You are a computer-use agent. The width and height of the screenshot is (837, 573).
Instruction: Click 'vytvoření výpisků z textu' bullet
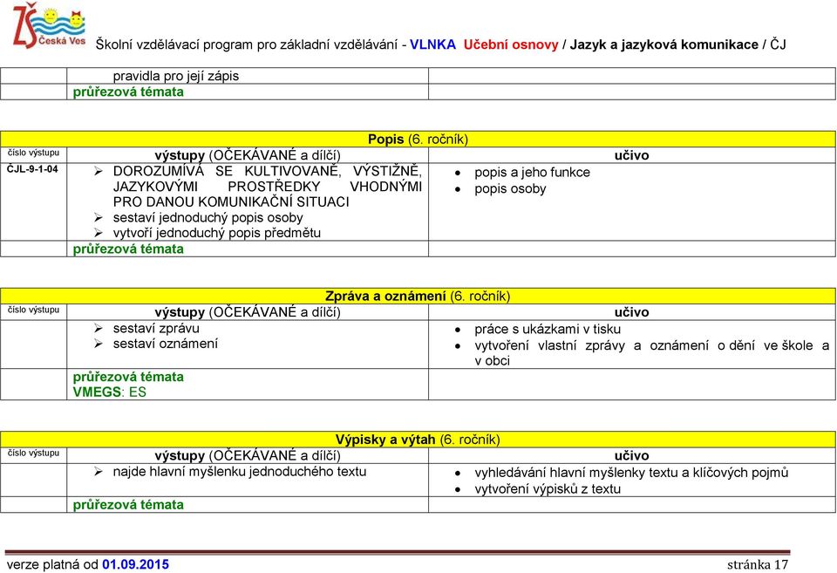coord(548,489)
